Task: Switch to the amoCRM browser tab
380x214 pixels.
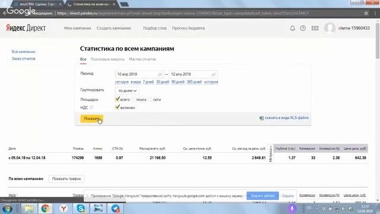Action: pos(37,4)
